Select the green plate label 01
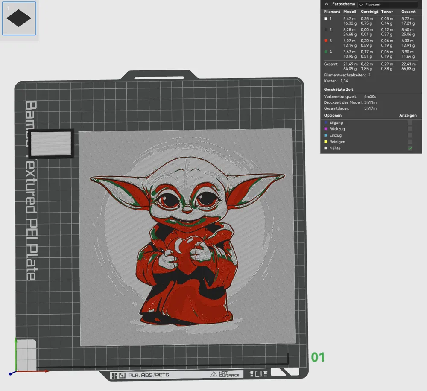 [x=319, y=358]
